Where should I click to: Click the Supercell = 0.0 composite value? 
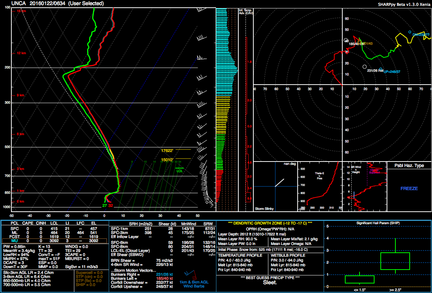(90, 273)
